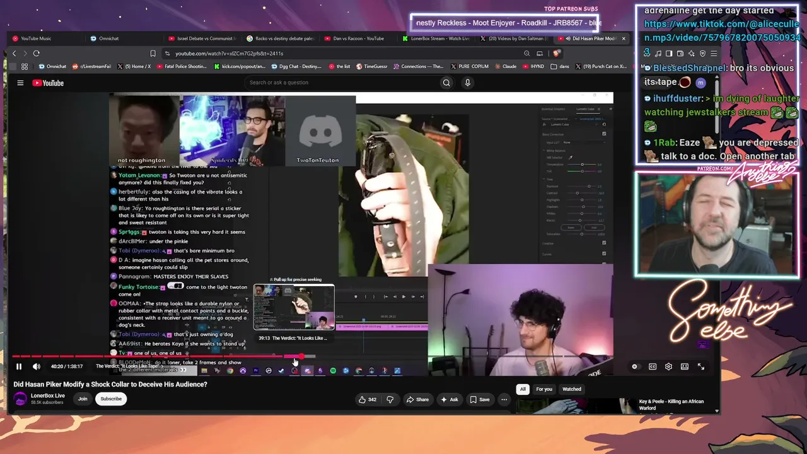Switch to Videos by Dan Saltman tab

pos(514,38)
